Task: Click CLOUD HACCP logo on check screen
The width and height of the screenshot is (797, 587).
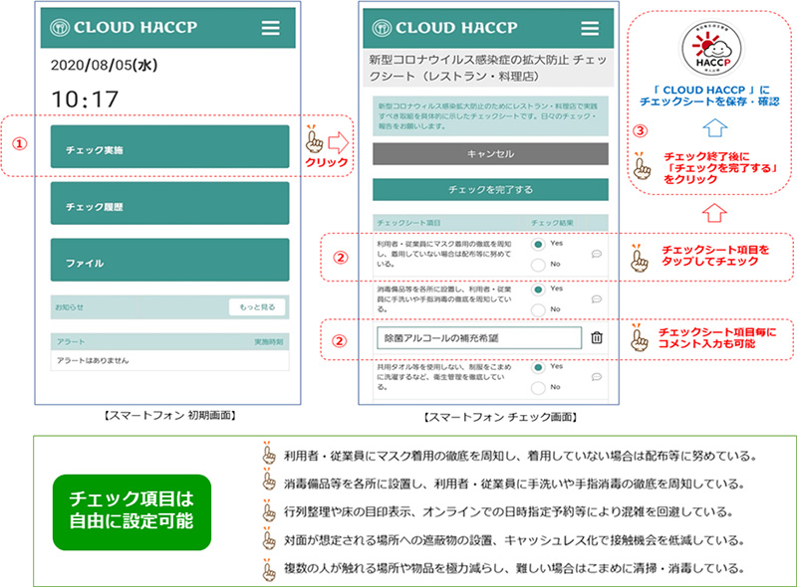Action: pos(444,28)
